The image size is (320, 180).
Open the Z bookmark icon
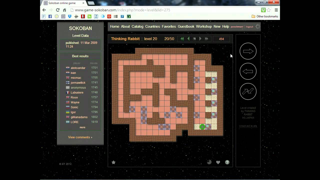coord(96,16)
